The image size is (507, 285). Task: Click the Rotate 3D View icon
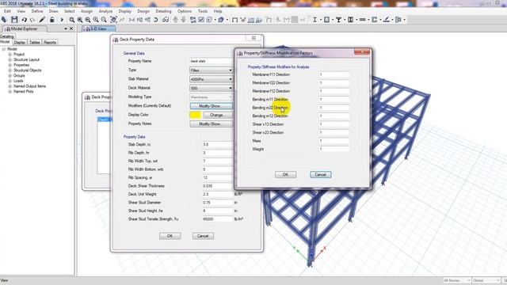(x=155, y=20)
